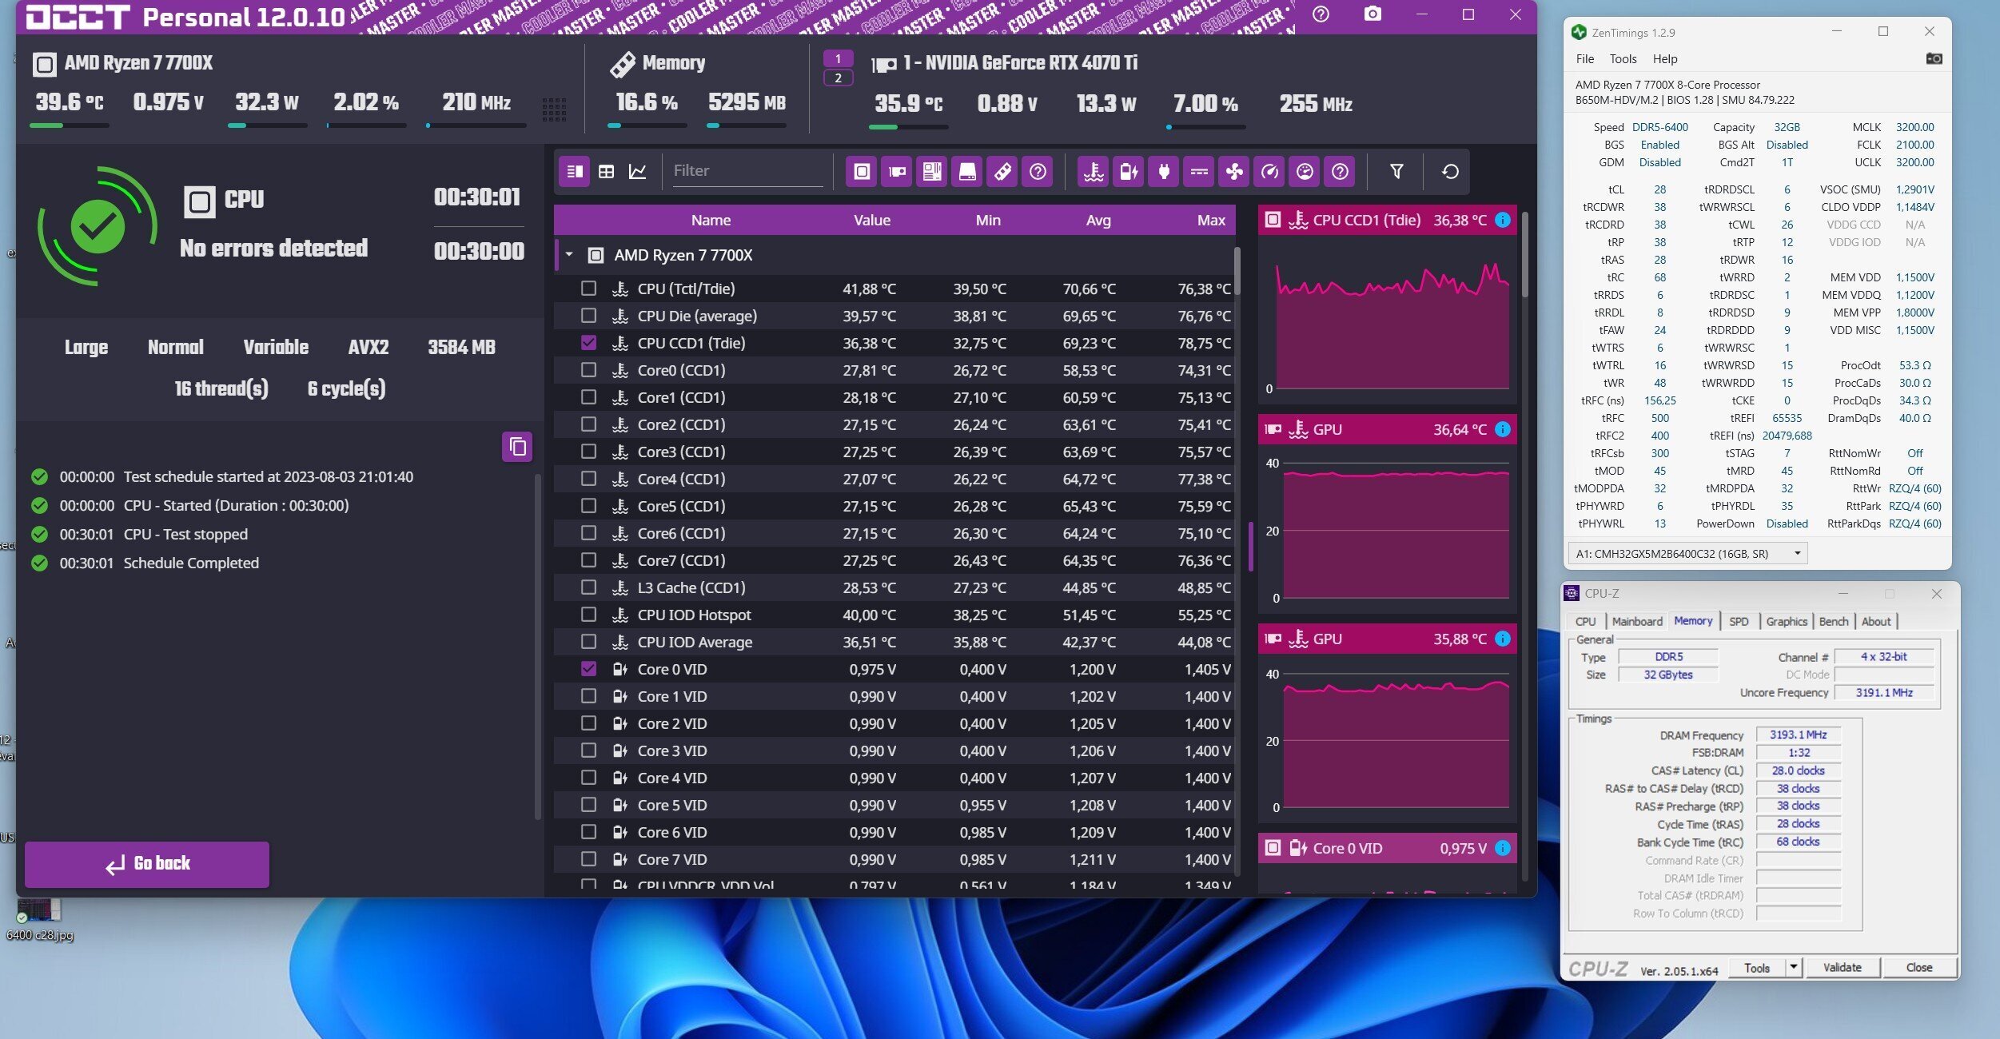Click CPU-Z Close button
2000x1039 pixels.
pos(1918,967)
